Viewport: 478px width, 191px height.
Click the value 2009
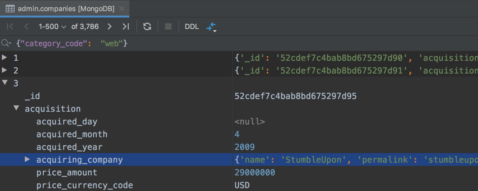pyautogui.click(x=244, y=147)
